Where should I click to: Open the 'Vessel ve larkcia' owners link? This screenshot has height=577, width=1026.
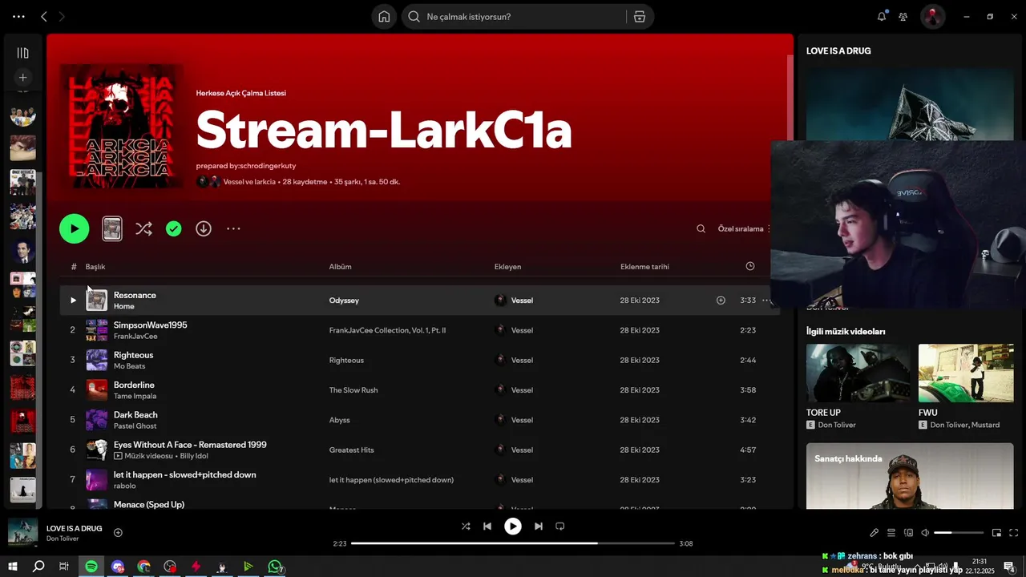pyautogui.click(x=249, y=182)
